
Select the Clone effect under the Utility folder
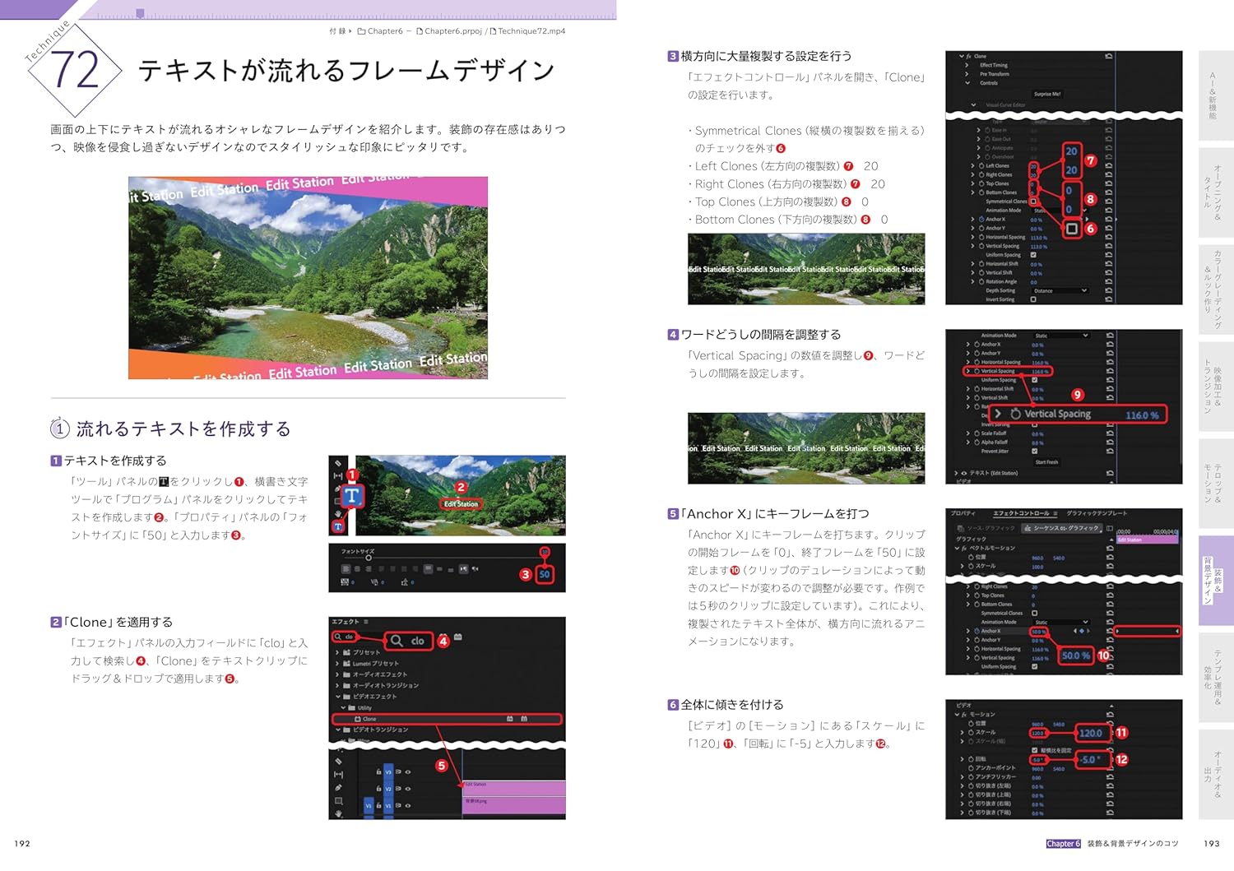tap(369, 718)
